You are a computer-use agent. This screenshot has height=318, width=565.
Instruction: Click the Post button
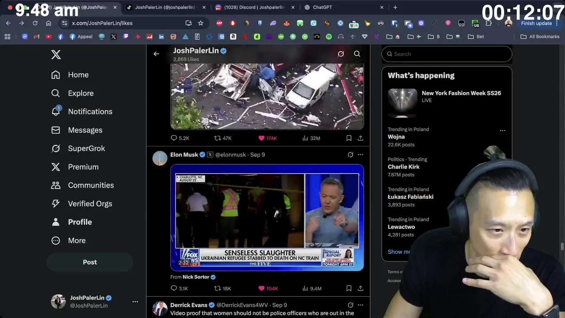pos(90,262)
